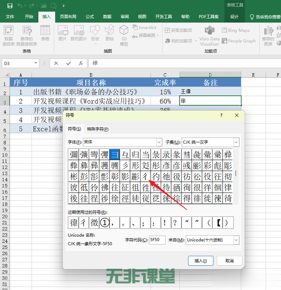Close the Symbol (符号) dialog
Screen dimensions: 281x290
[x=237, y=115]
